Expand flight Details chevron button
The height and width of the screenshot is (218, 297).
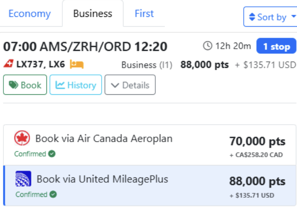[130, 85]
